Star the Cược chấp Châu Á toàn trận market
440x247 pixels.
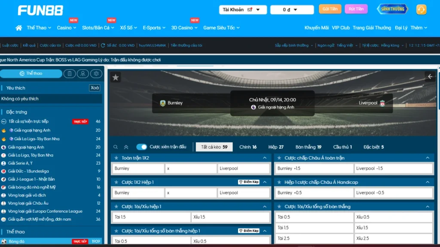pyautogui.click(x=279, y=158)
